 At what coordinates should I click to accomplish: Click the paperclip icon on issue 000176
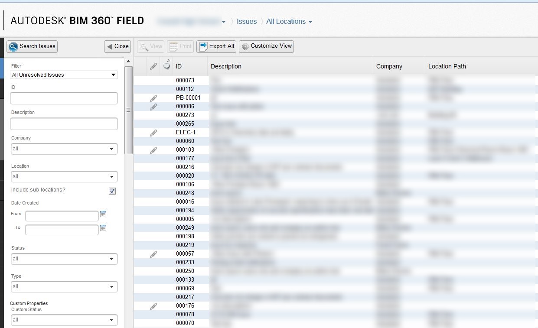pos(153,305)
